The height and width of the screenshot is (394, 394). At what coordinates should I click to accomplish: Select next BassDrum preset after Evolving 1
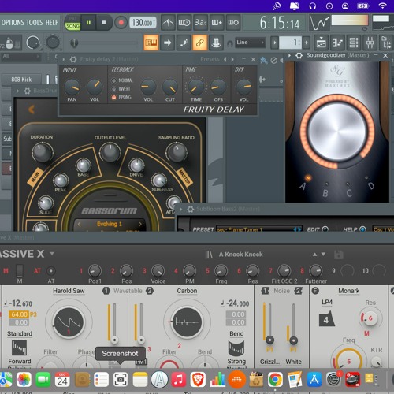click(140, 224)
